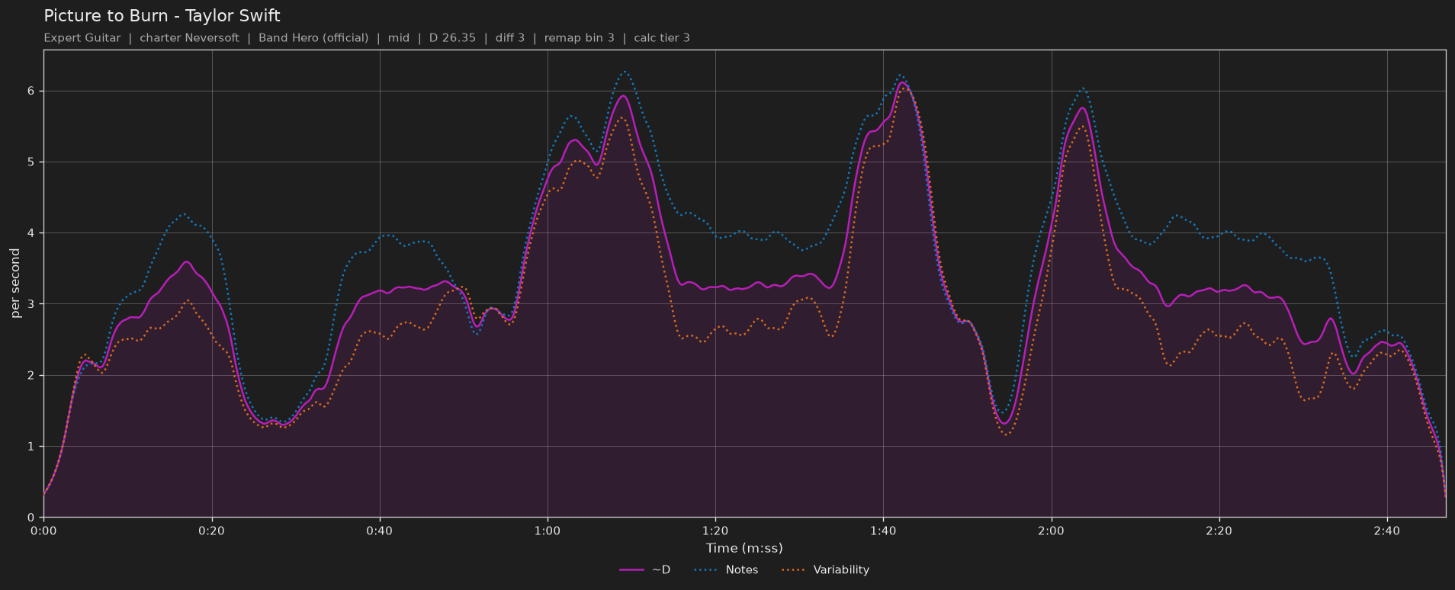This screenshot has width=1455, height=590.
Task: Click the "1:00" x-axis tick label
Action: click(x=548, y=531)
